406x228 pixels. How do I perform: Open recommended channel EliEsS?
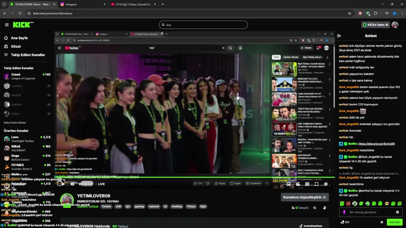(27, 148)
